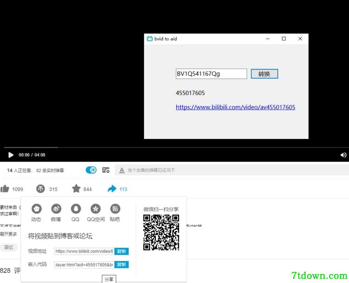The height and width of the screenshot is (283, 349).
Task: Toggle the danmaku (弹) switch off
Action: (x=91, y=170)
